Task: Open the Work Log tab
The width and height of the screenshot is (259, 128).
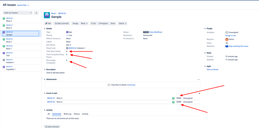Action: [x=67, y=114]
